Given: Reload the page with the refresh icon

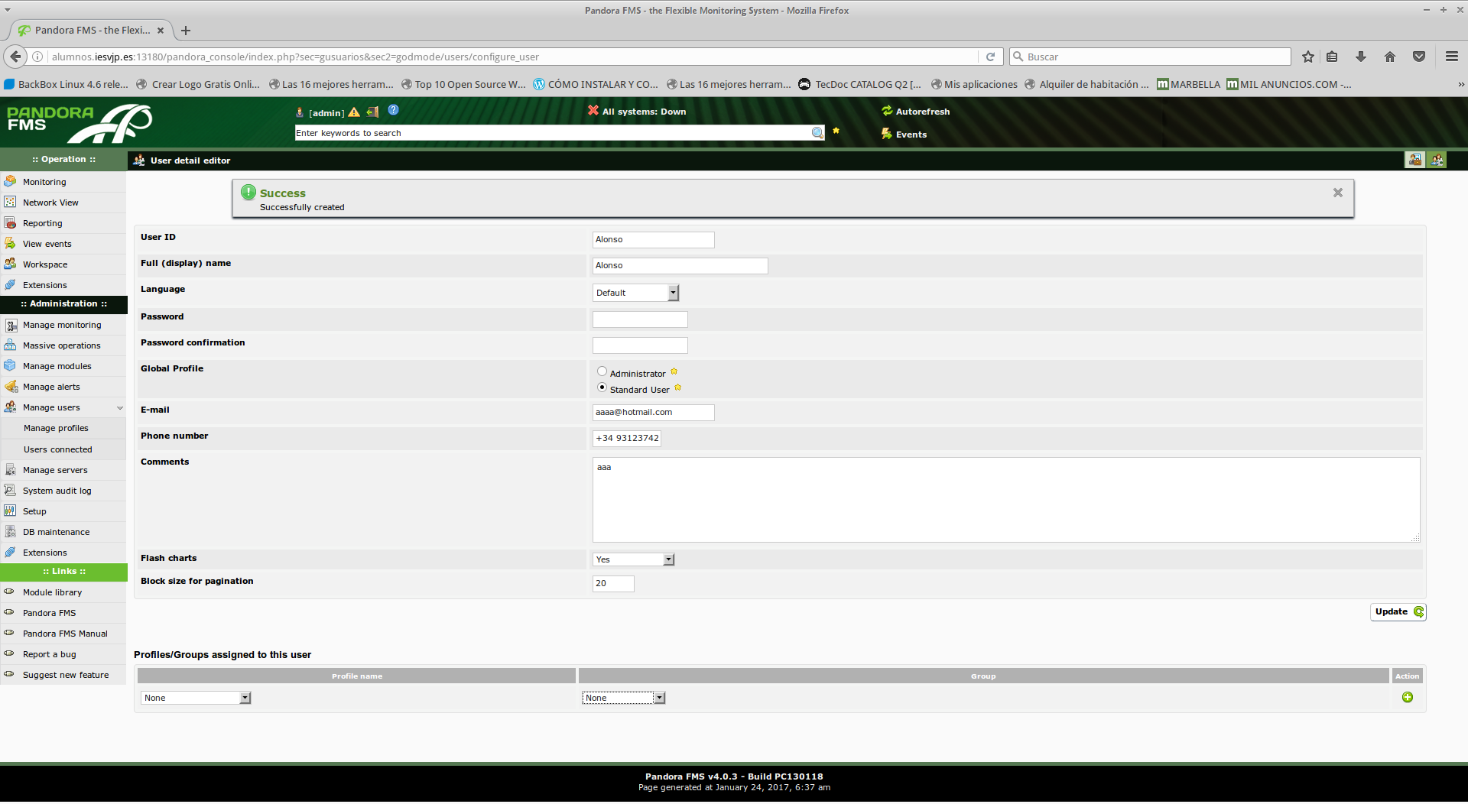Looking at the screenshot, I should click(990, 57).
